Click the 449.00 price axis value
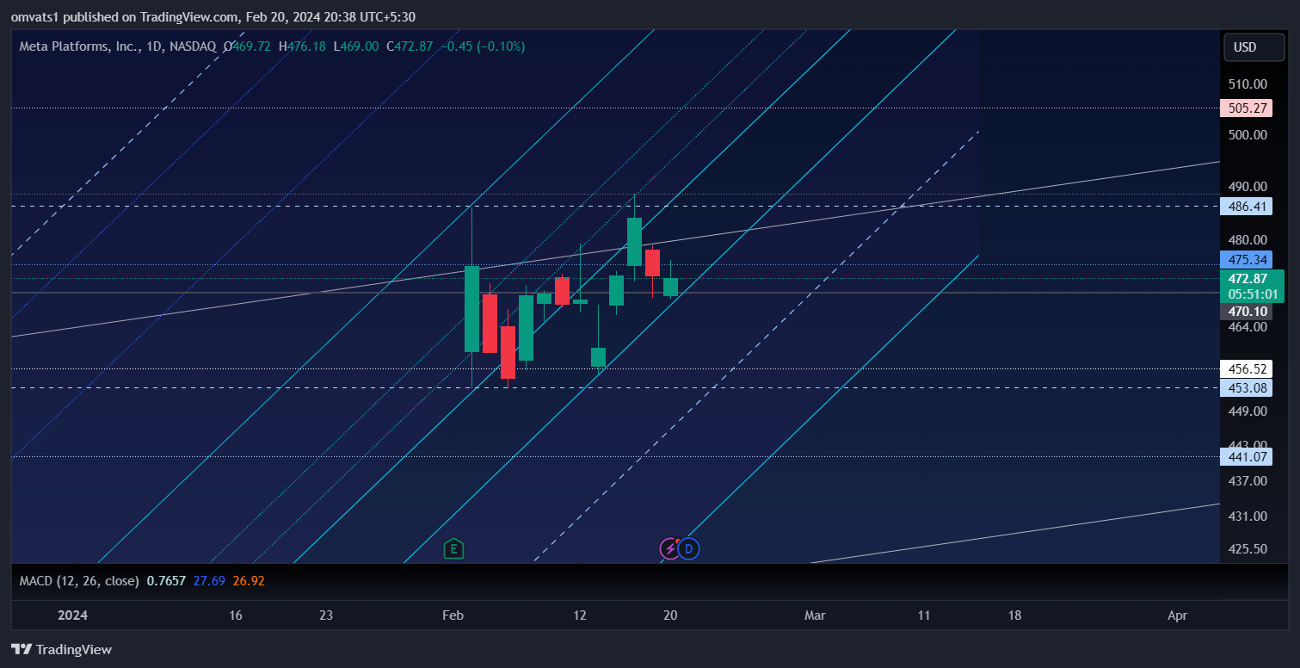 click(1248, 411)
